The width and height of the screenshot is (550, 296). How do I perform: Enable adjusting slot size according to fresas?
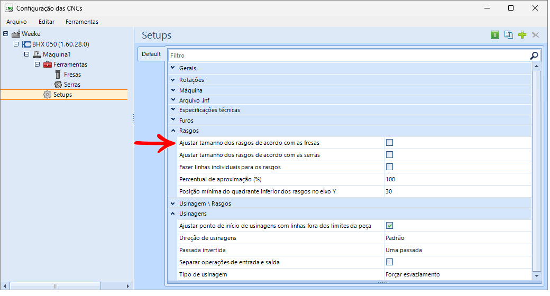(389, 142)
